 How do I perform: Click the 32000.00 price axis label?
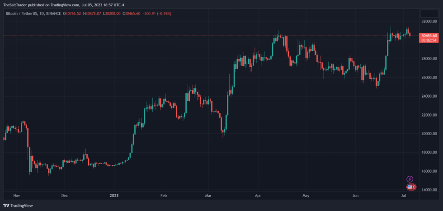[429, 22]
